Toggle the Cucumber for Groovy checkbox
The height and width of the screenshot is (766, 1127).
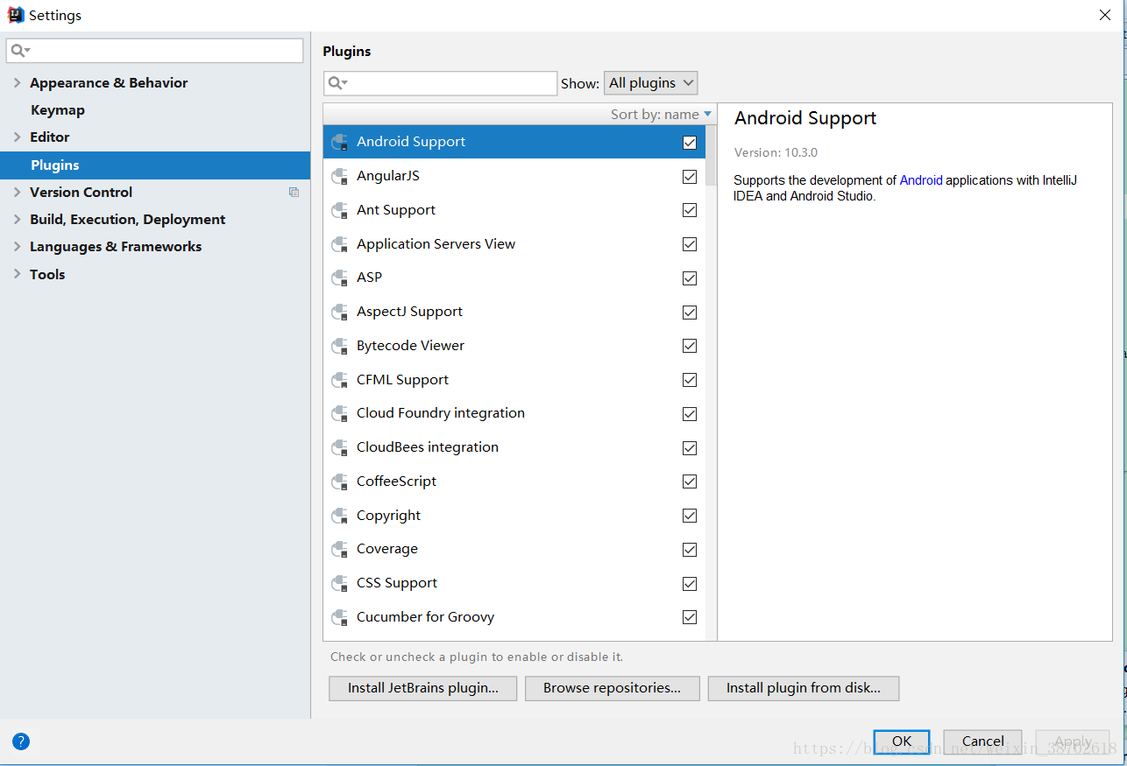690,617
